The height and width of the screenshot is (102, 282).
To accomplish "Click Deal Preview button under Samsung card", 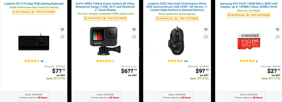I will [x=249, y=96].
